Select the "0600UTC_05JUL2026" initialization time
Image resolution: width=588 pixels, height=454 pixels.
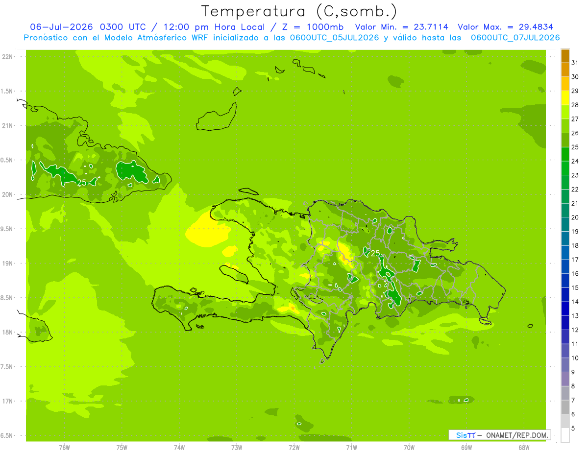pos(334,38)
